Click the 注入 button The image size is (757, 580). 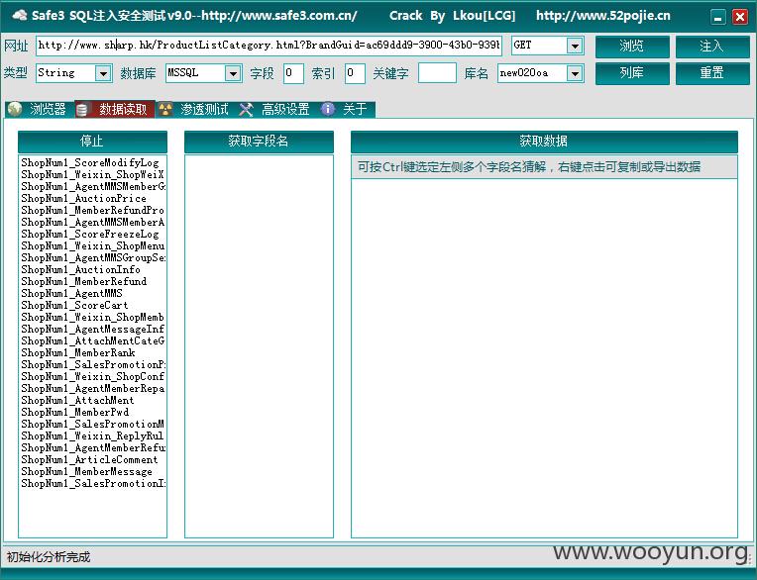(712, 47)
